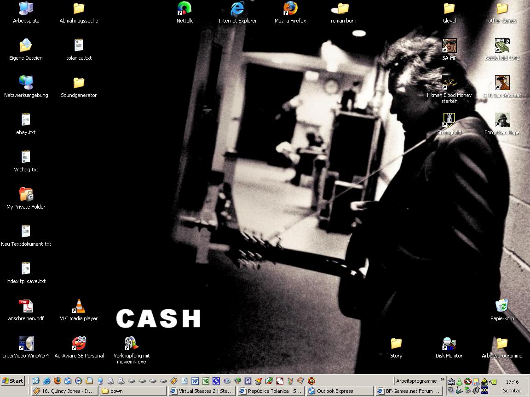Screen dimensions: 530x397
Task: Click the poker chip icon in Quick Launch
Action: point(311,381)
